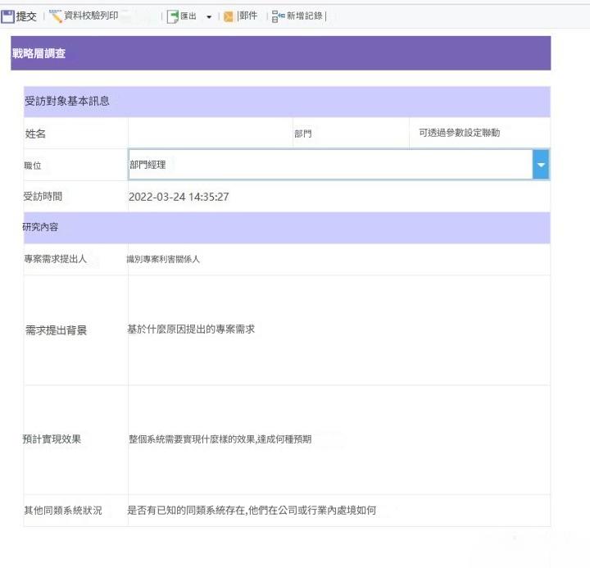Expand the 職位 blue dropdown arrow

(541, 165)
